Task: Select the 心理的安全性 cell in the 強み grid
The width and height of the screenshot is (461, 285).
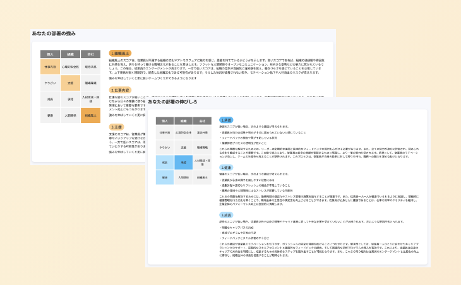Action: click(70, 67)
